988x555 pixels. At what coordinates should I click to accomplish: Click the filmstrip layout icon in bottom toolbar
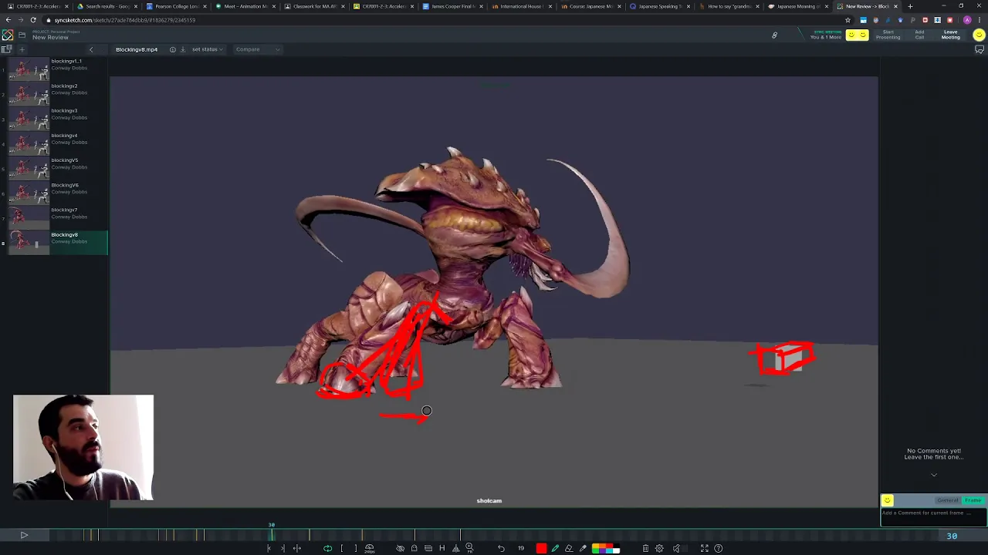tap(428, 548)
